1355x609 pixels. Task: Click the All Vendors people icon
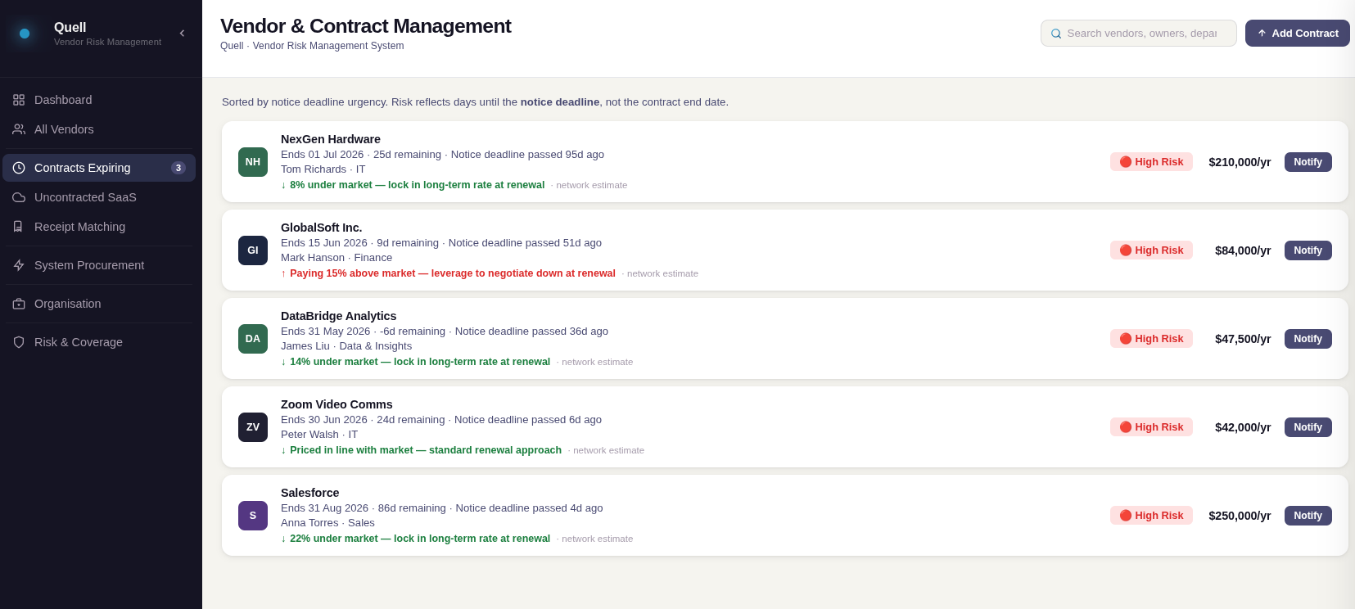[x=19, y=129]
